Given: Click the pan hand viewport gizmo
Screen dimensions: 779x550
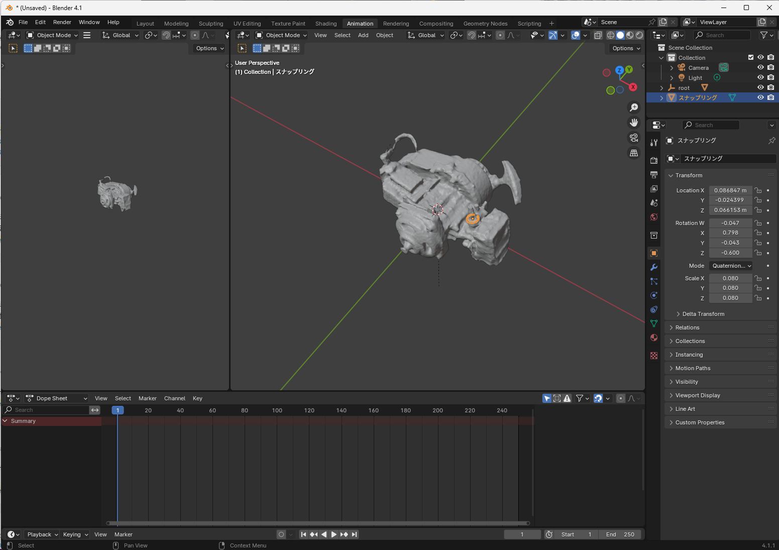Looking at the screenshot, I should pos(634,123).
